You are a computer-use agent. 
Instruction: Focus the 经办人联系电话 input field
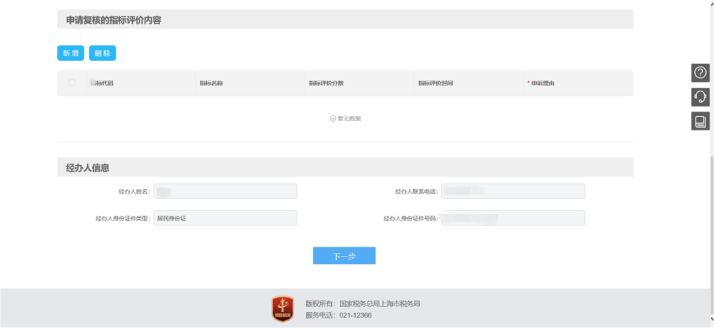click(x=513, y=192)
